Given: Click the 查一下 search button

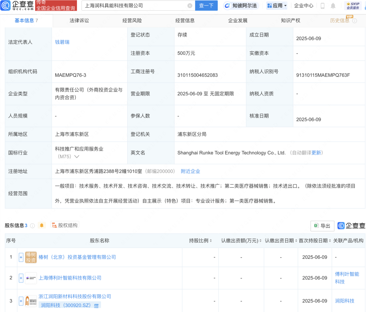Looking at the screenshot, I should tap(206, 6).
